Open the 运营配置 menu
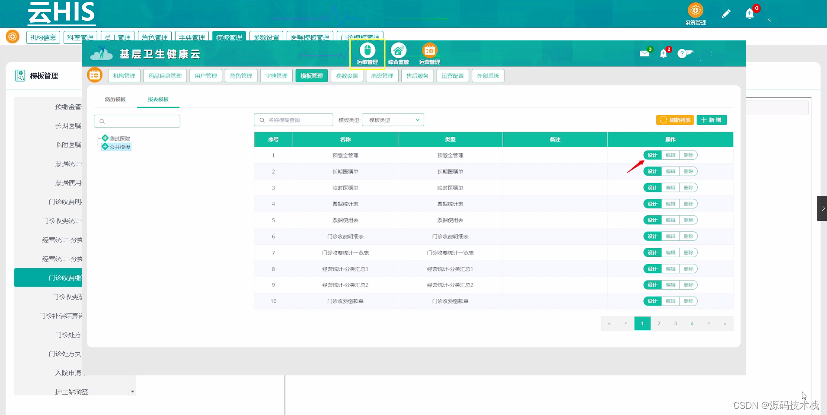This screenshot has height=415, width=827. (x=453, y=76)
